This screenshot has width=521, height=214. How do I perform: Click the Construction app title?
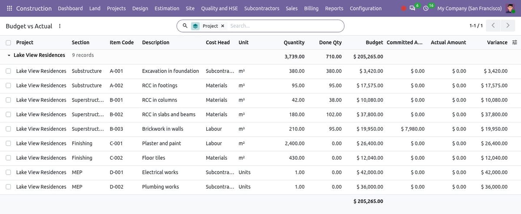point(34,8)
